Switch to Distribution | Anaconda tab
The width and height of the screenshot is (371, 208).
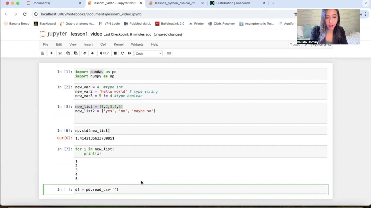click(x=233, y=3)
